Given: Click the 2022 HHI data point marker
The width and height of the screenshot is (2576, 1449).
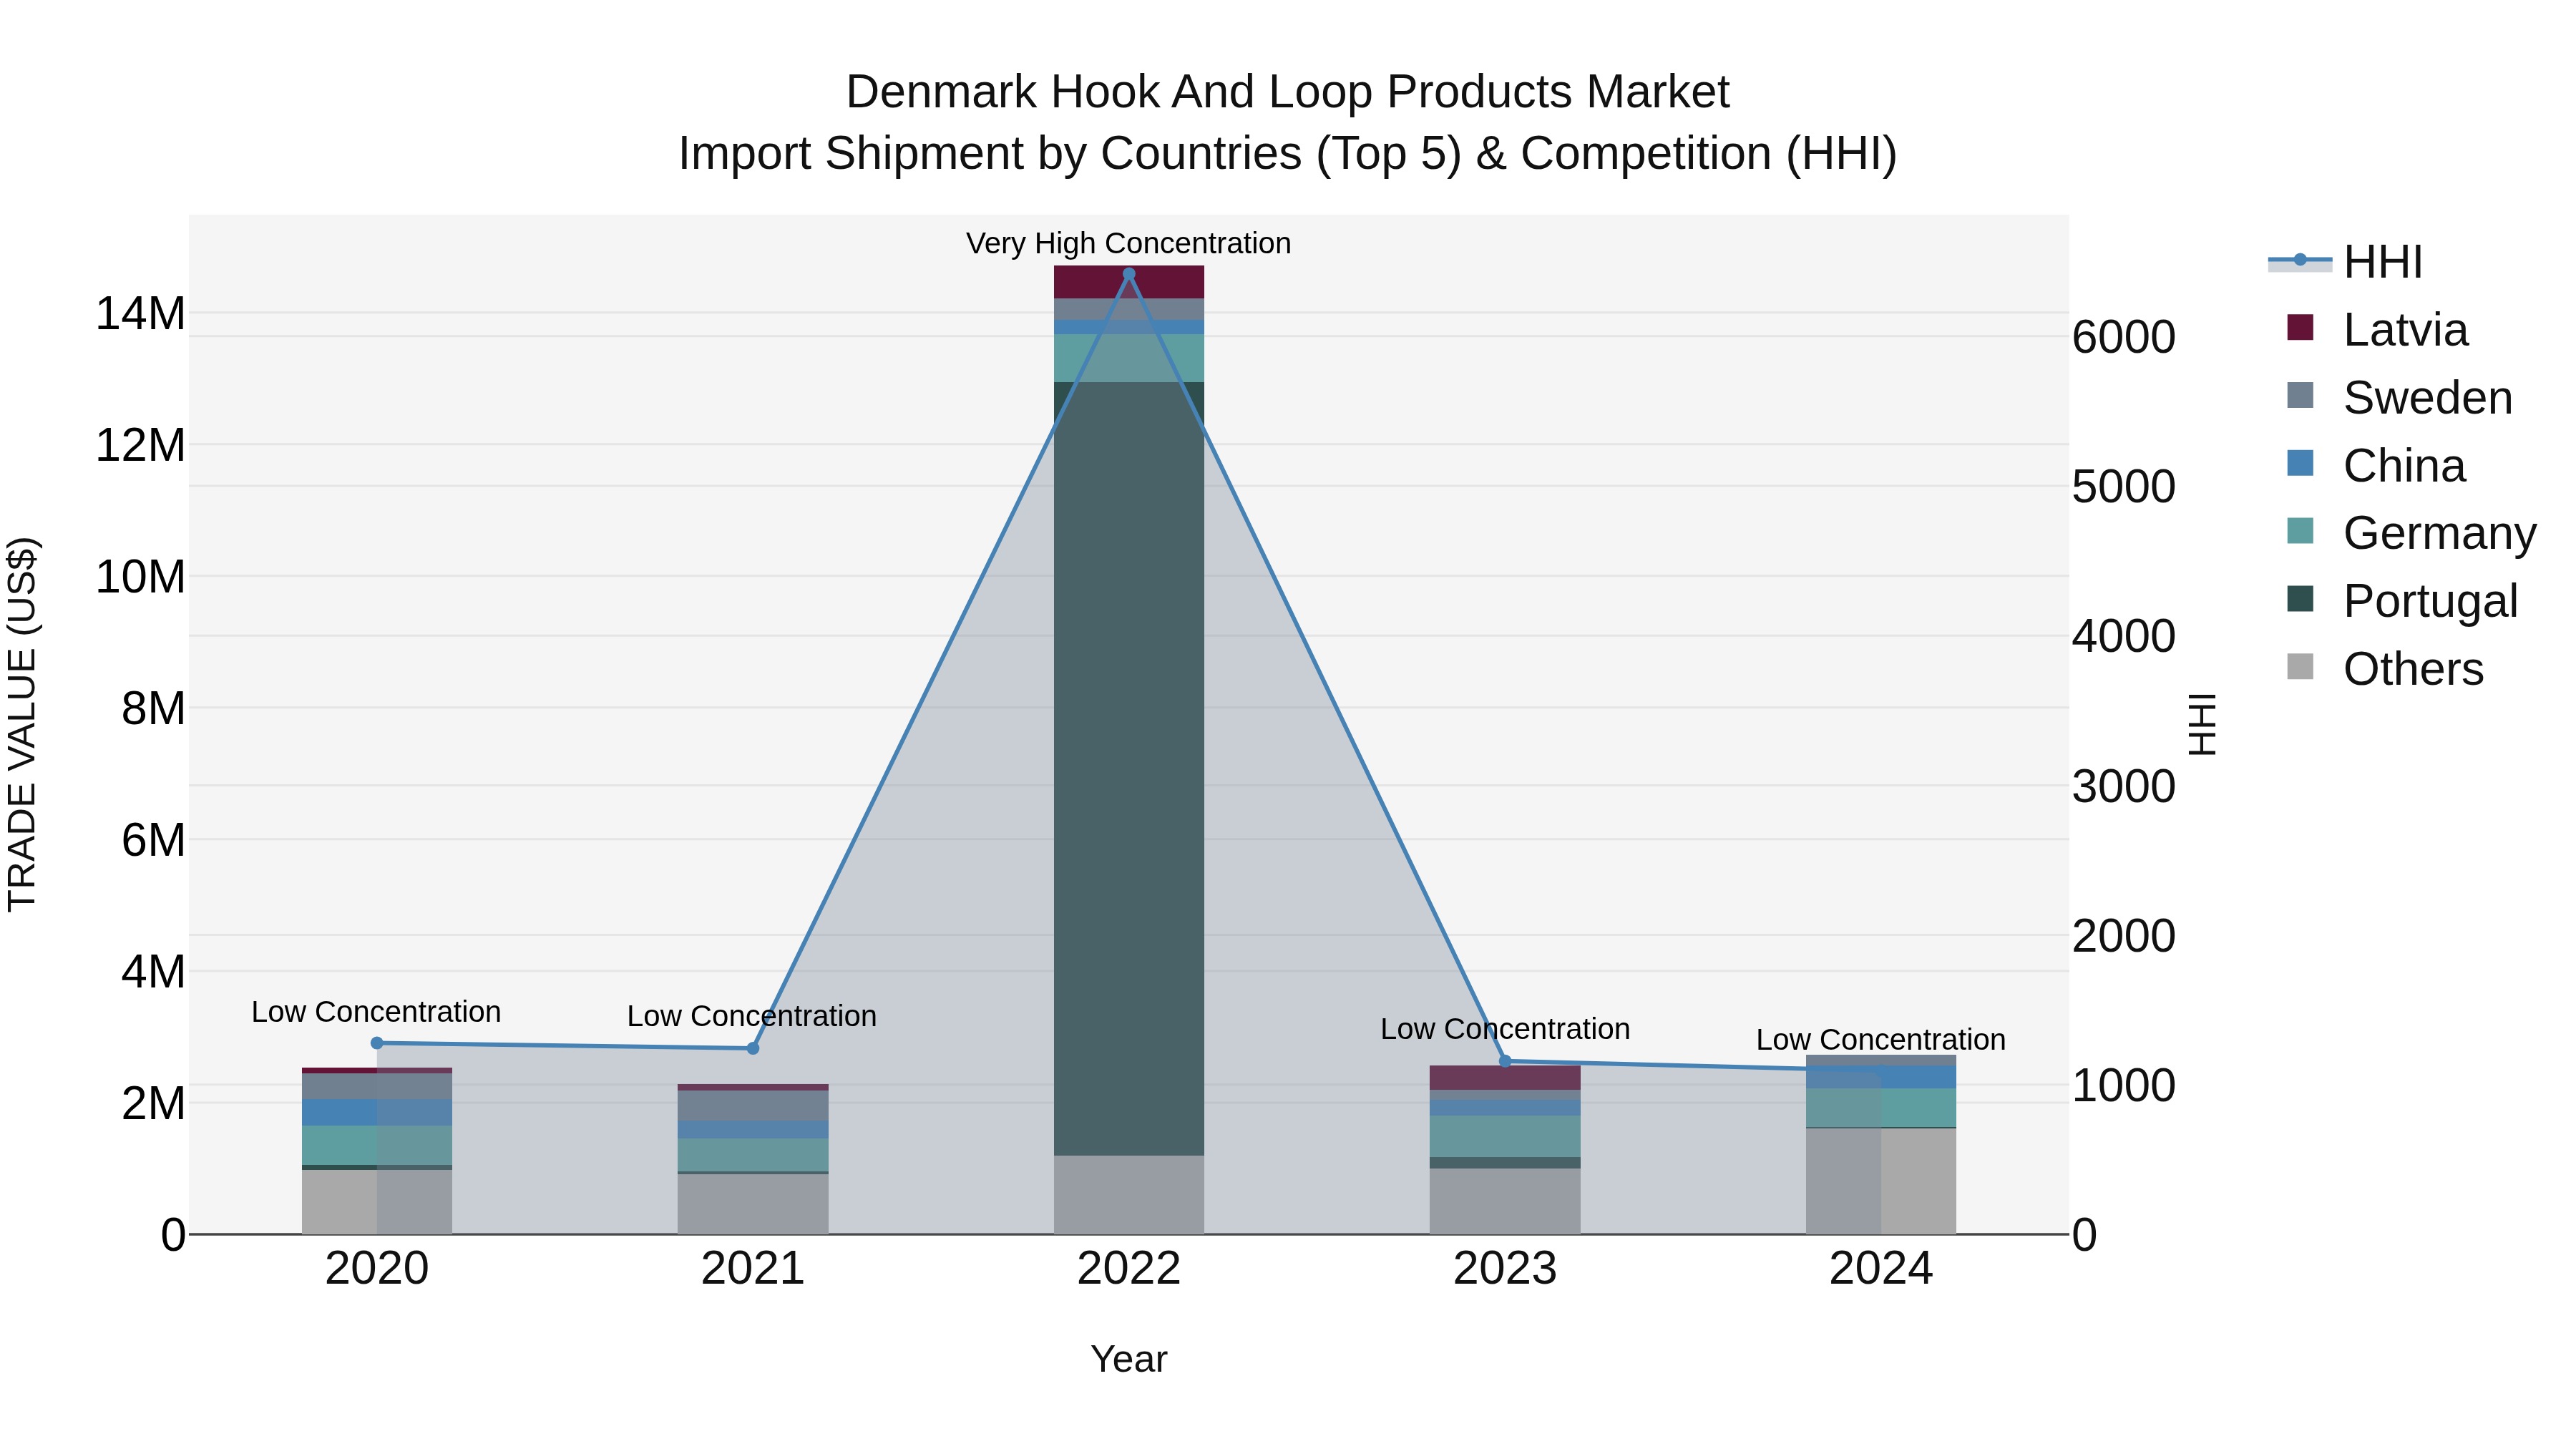Looking at the screenshot, I should click(x=1129, y=274).
